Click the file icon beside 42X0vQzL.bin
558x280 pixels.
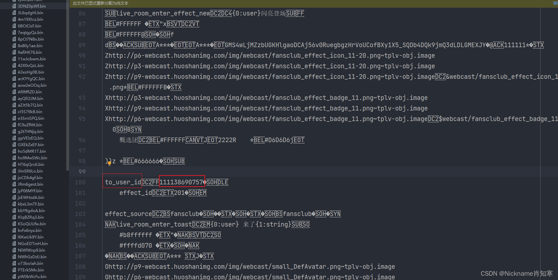tap(14, 65)
